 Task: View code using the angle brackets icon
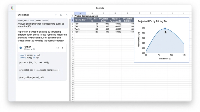coord(57,48)
